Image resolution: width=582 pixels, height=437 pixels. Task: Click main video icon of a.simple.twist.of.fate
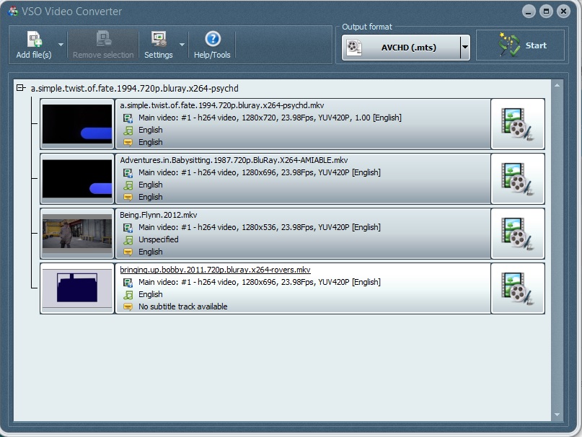[128, 118]
